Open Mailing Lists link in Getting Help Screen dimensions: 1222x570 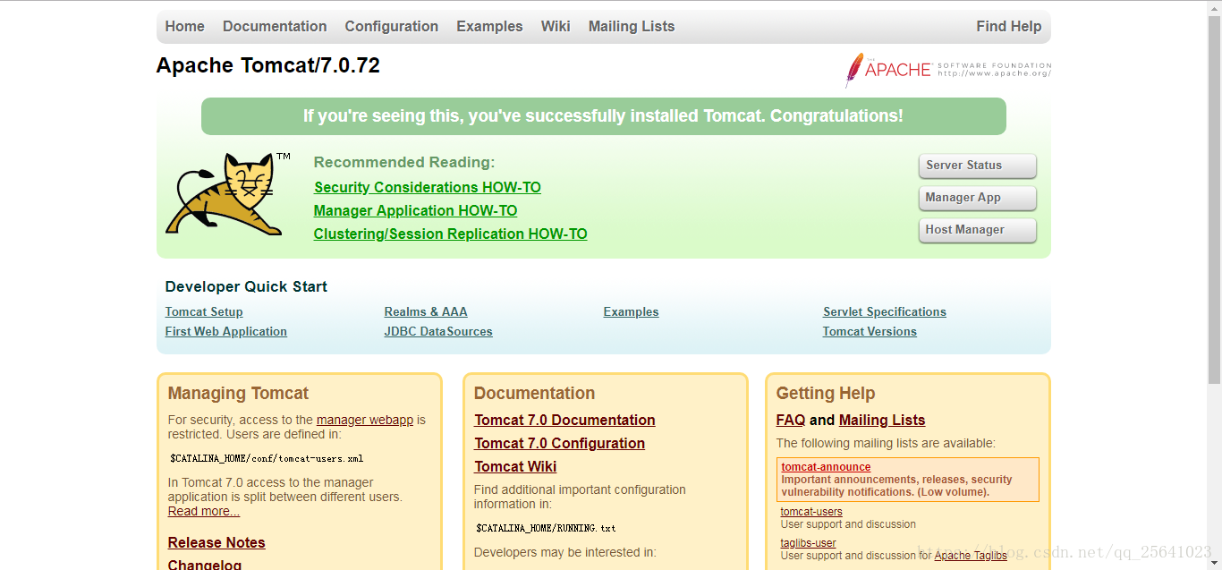click(x=882, y=420)
